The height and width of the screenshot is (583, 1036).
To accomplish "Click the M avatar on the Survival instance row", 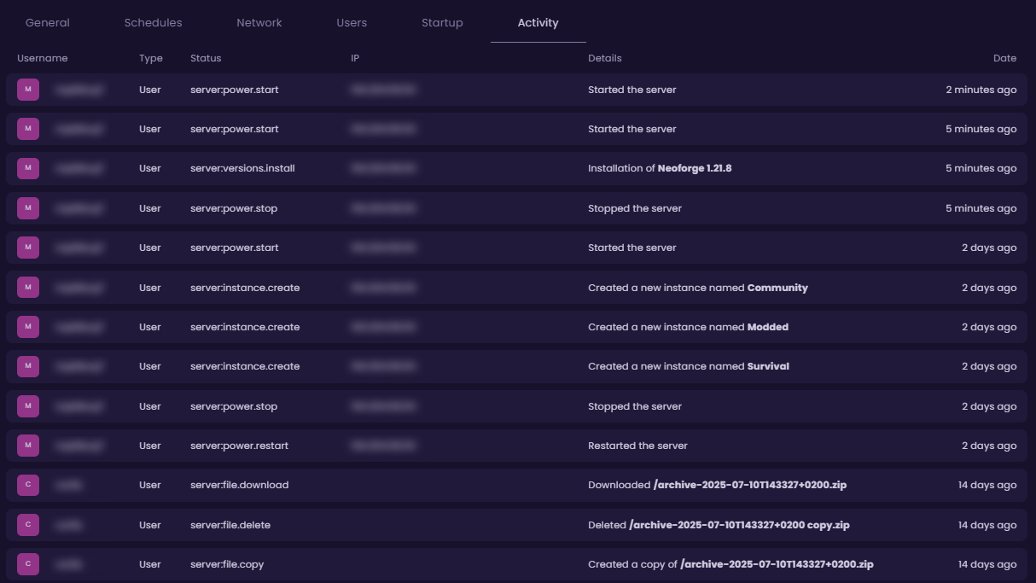I will click(28, 366).
